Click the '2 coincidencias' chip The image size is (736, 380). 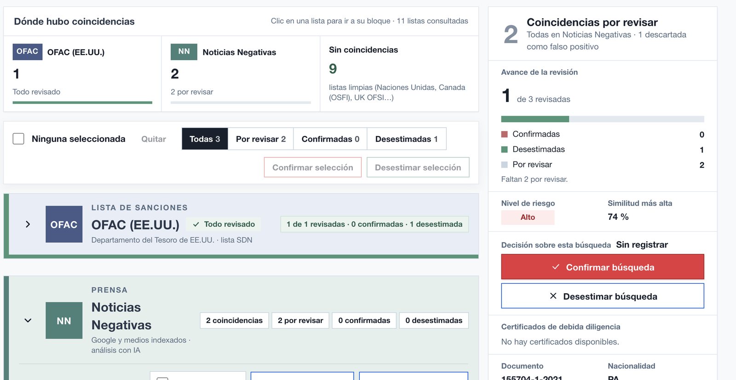pos(234,320)
